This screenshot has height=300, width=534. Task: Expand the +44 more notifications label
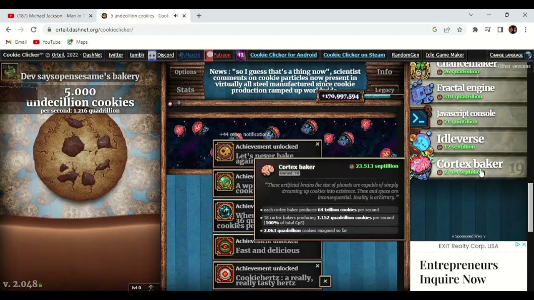245,134
